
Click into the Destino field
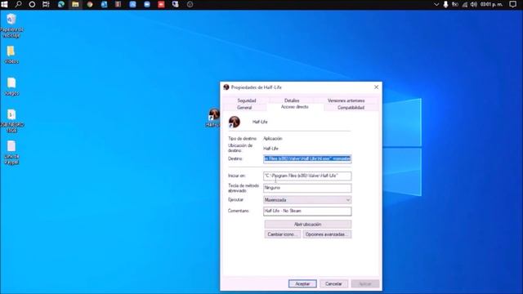pyautogui.click(x=307, y=158)
